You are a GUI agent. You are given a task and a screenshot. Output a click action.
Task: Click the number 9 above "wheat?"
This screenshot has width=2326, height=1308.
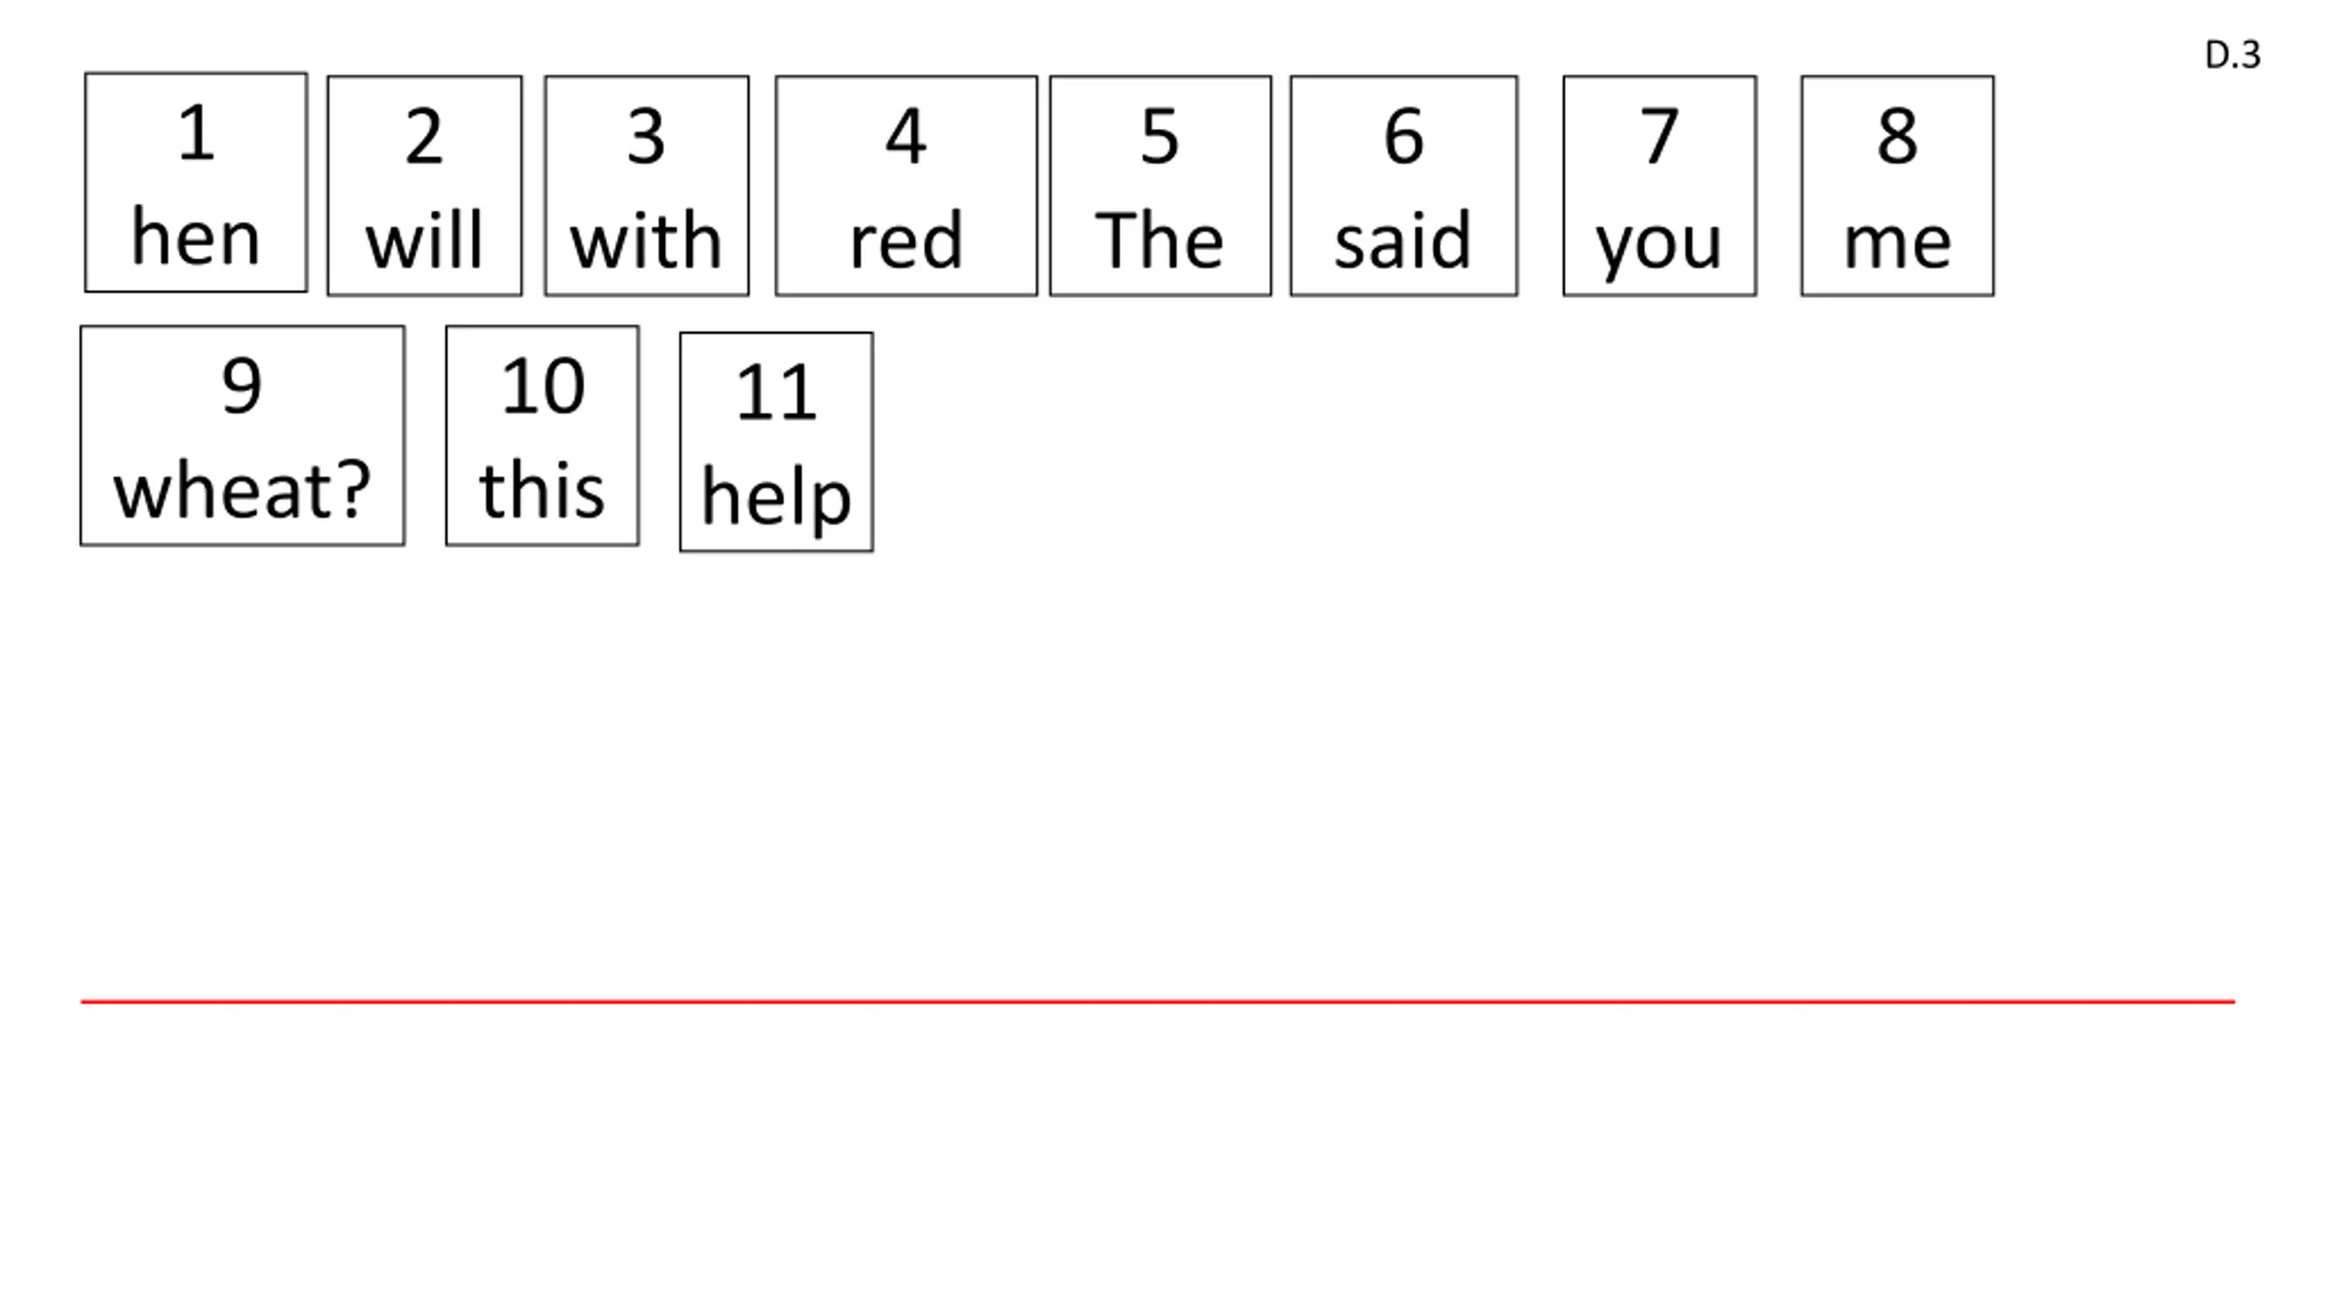pos(242,386)
